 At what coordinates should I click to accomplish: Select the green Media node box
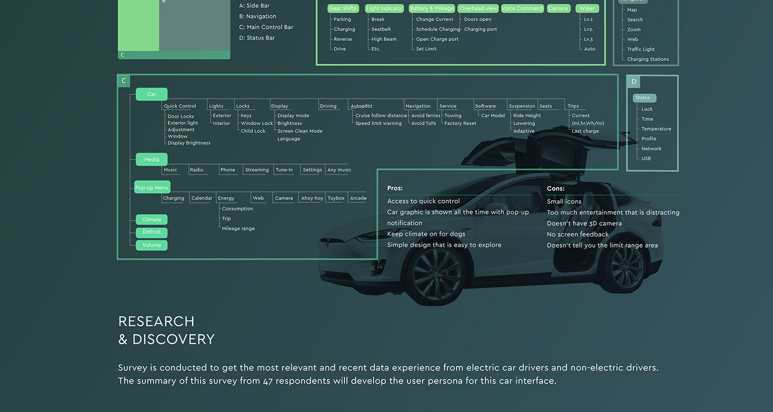(x=152, y=159)
